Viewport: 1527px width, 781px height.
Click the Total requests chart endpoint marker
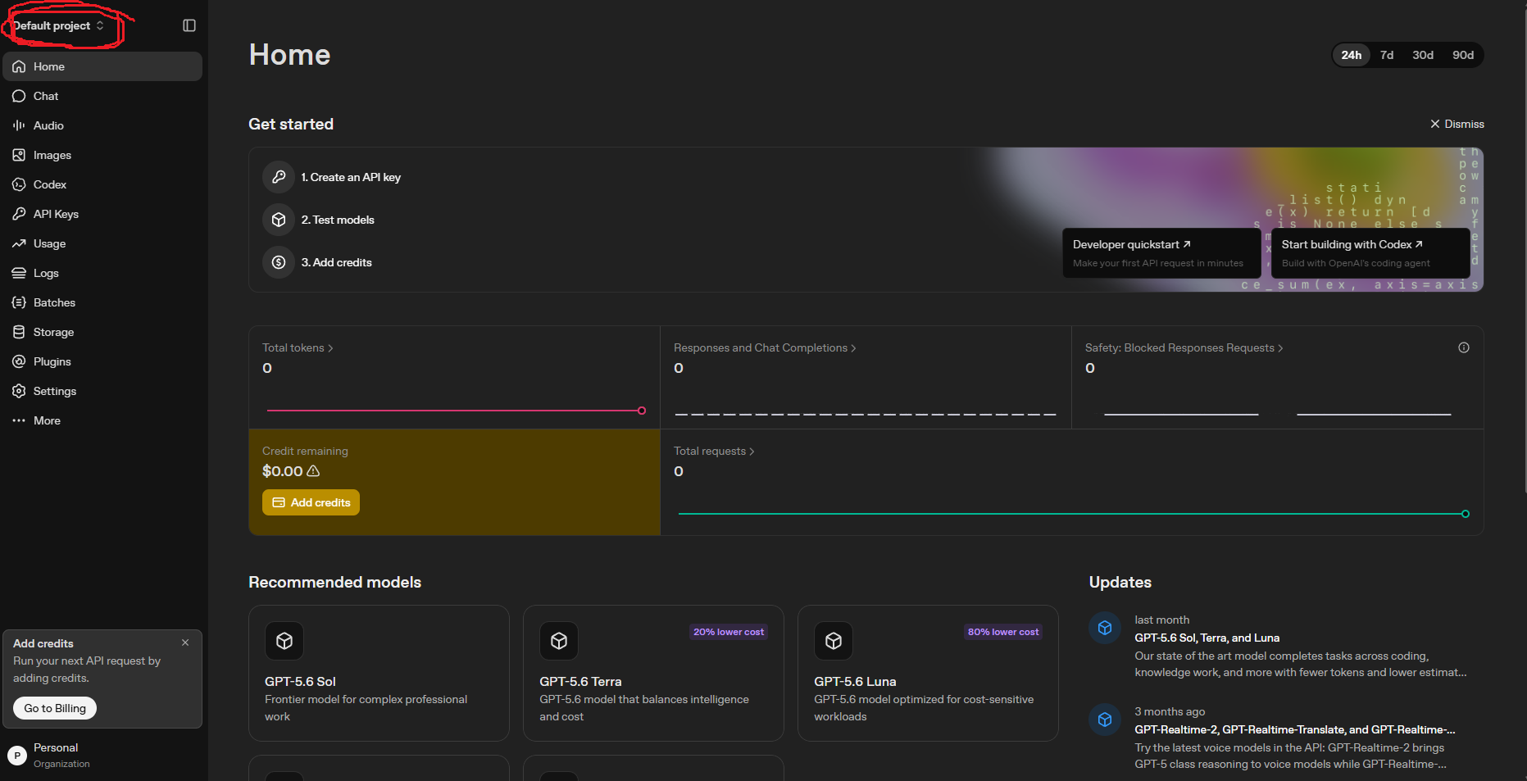click(x=1466, y=514)
